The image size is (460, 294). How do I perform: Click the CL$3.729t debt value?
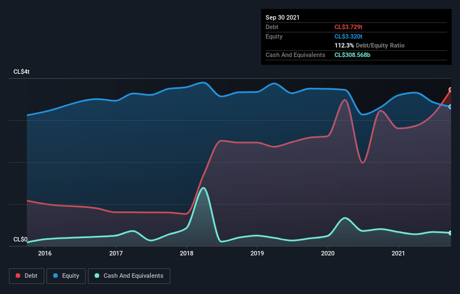[349, 27]
